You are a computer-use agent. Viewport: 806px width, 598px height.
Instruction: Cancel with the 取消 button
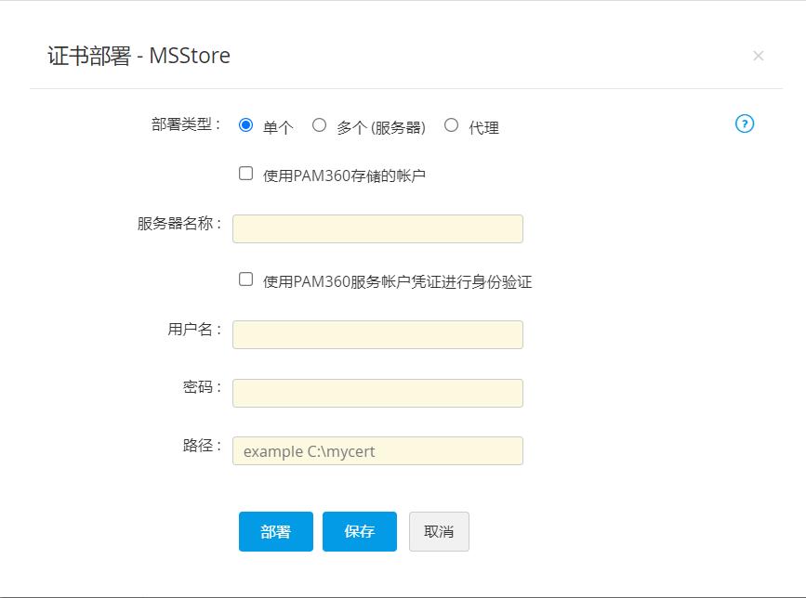click(x=439, y=532)
